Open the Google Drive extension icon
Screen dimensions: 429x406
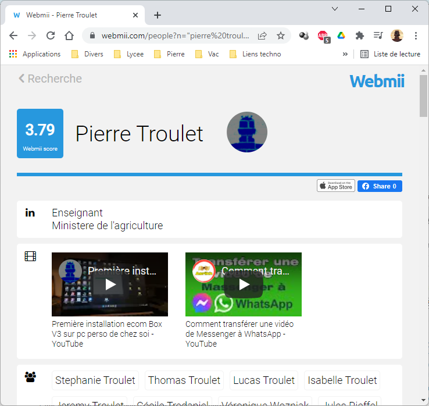pos(341,35)
